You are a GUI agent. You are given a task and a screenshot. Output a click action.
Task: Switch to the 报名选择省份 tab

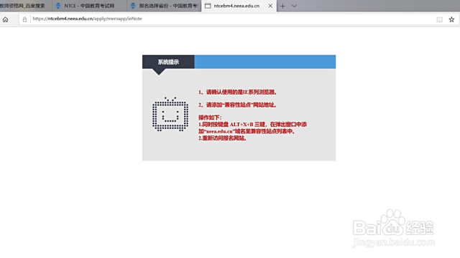(165, 6)
